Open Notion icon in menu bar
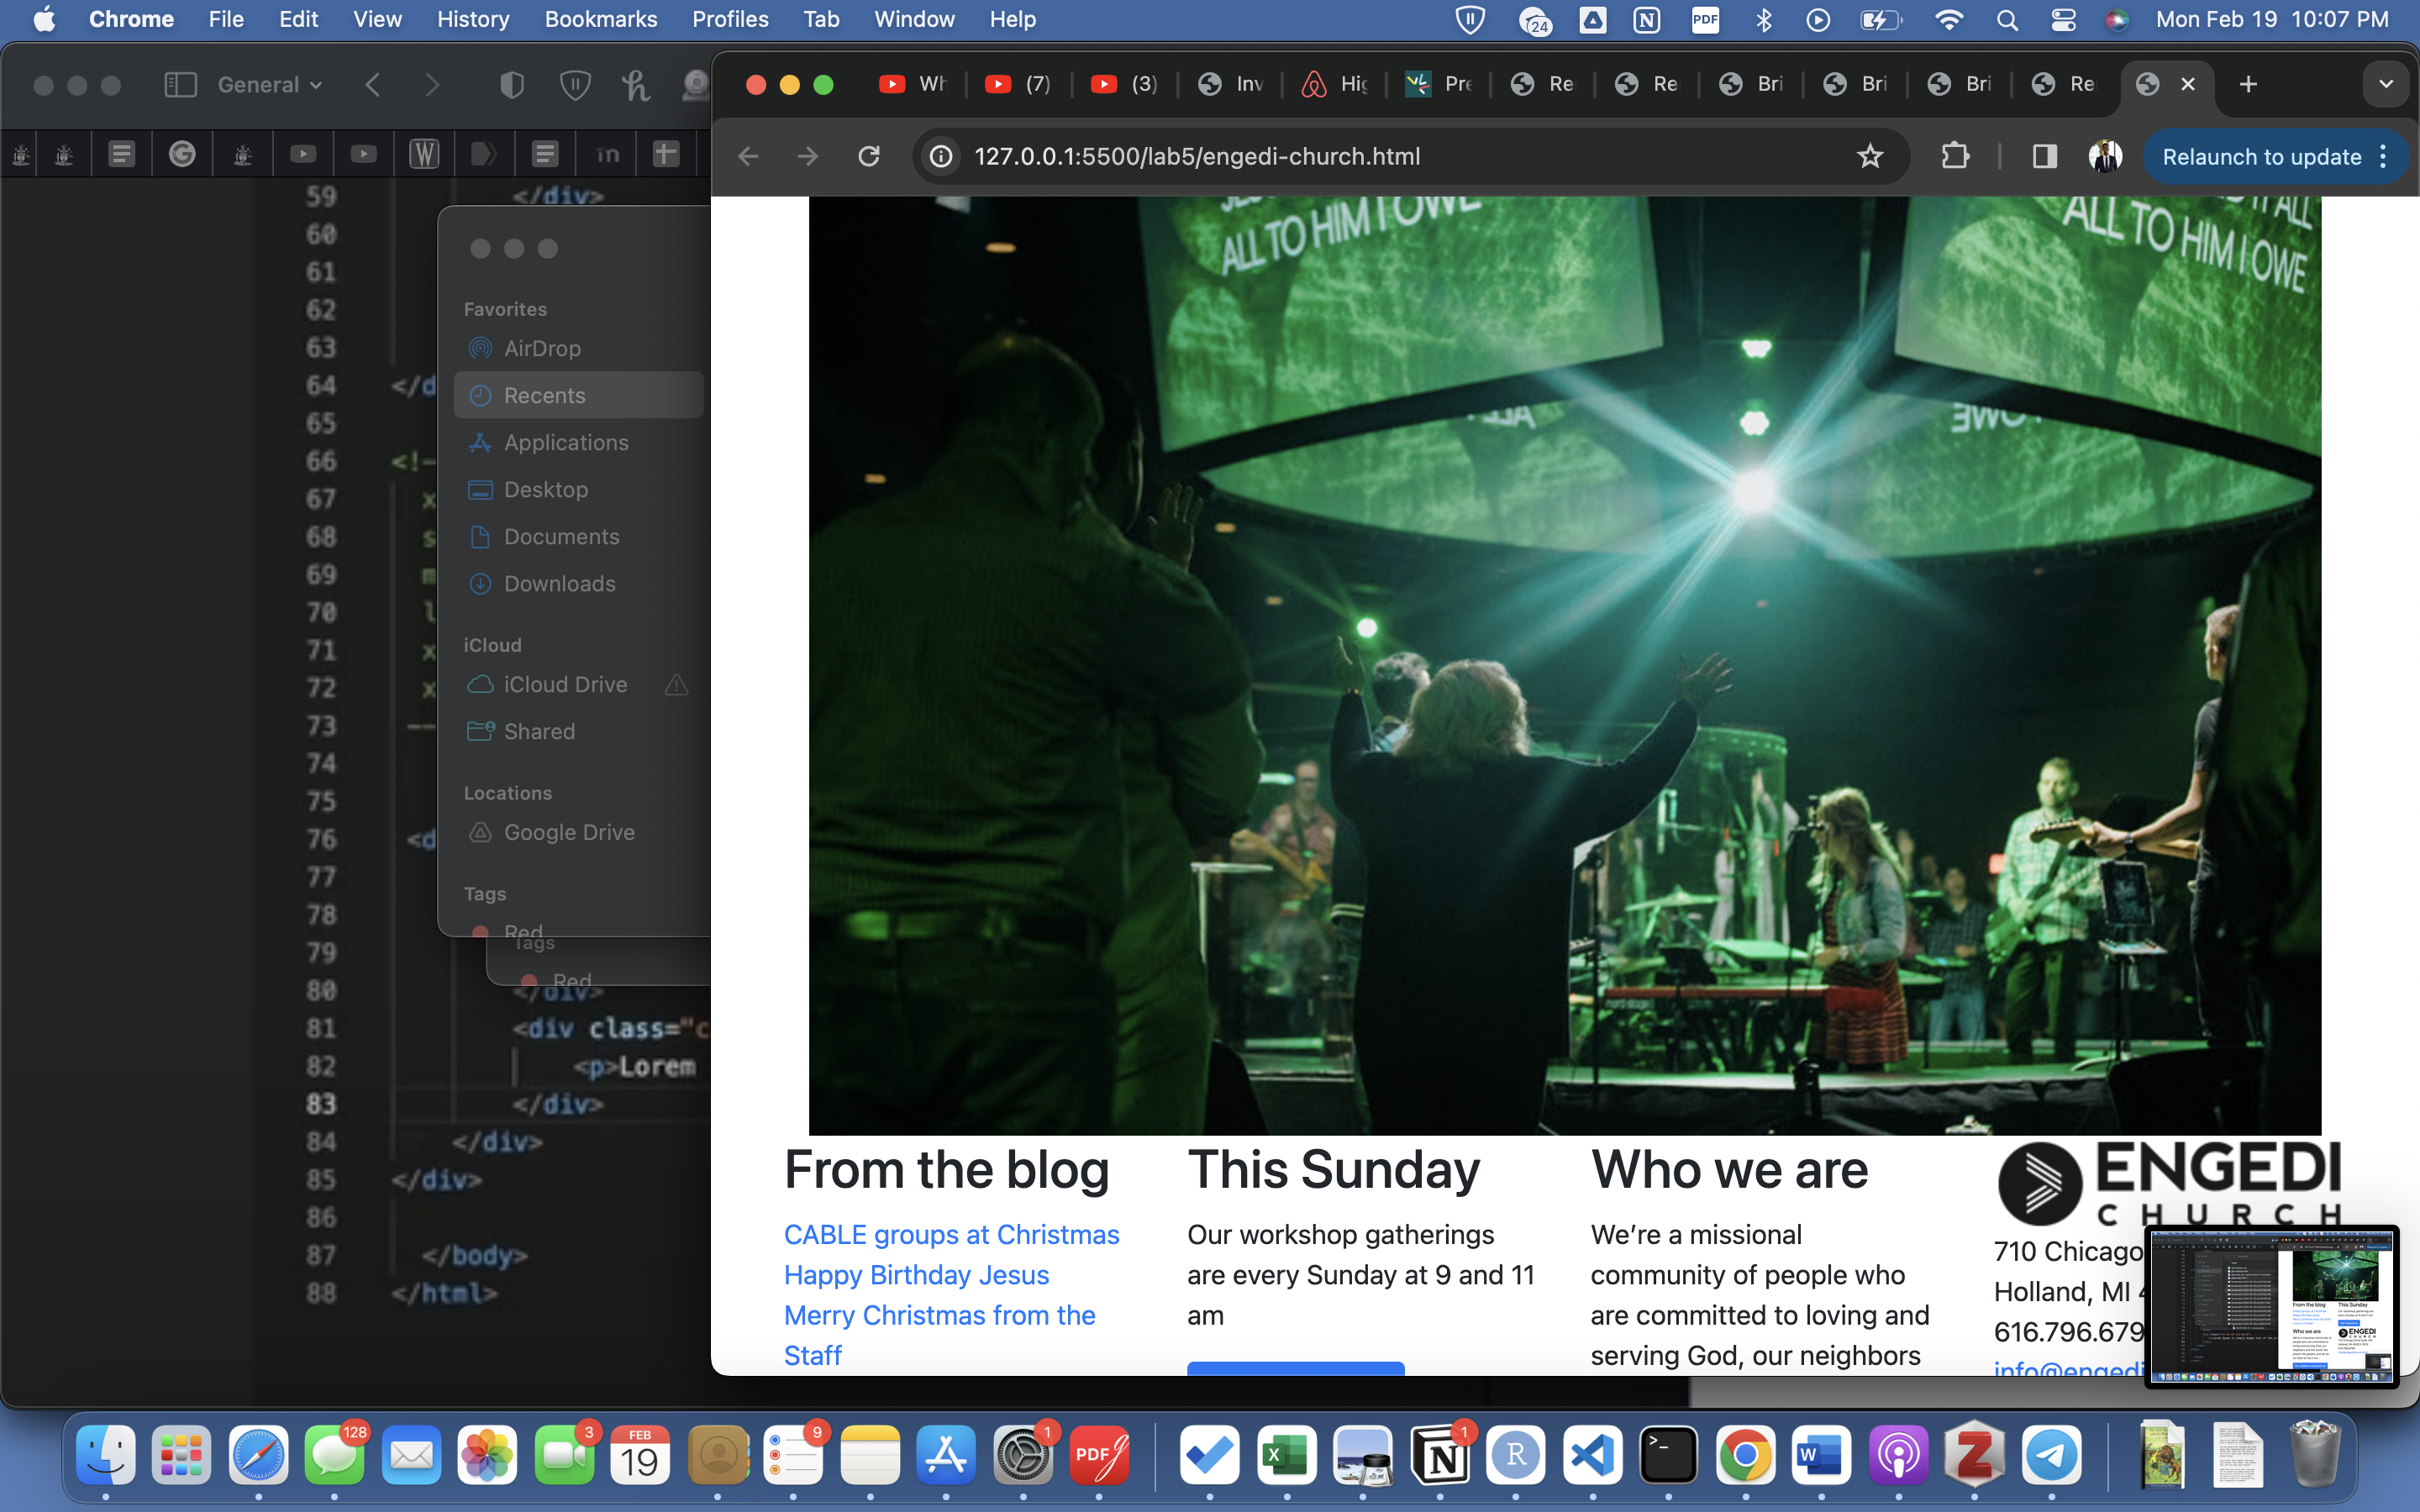The width and height of the screenshot is (2420, 1512). 1647,19
